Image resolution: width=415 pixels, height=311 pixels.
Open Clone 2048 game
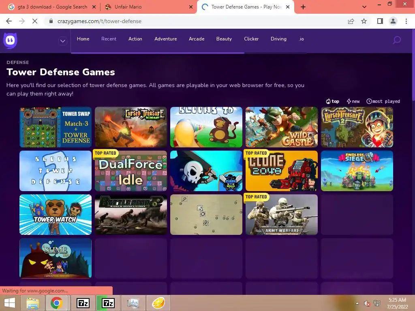tap(282, 171)
